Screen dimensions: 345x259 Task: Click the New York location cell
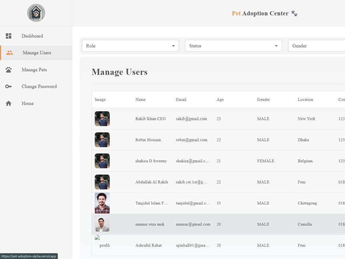(x=306, y=119)
